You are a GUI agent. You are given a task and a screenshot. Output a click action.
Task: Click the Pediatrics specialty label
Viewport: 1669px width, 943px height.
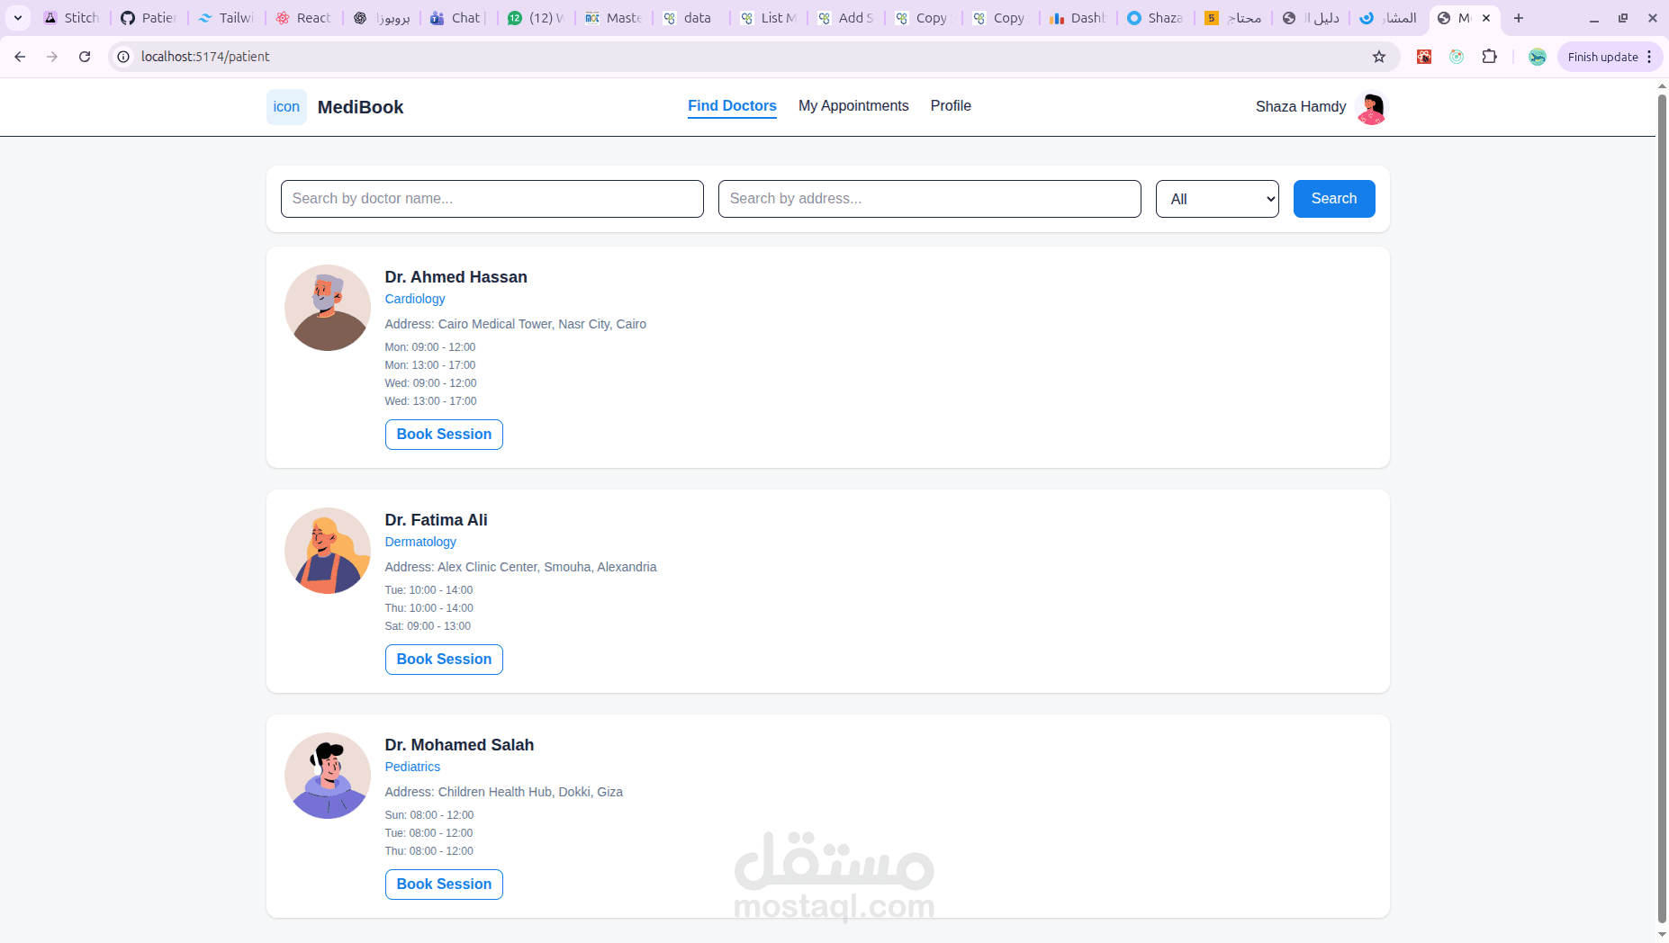tap(412, 767)
